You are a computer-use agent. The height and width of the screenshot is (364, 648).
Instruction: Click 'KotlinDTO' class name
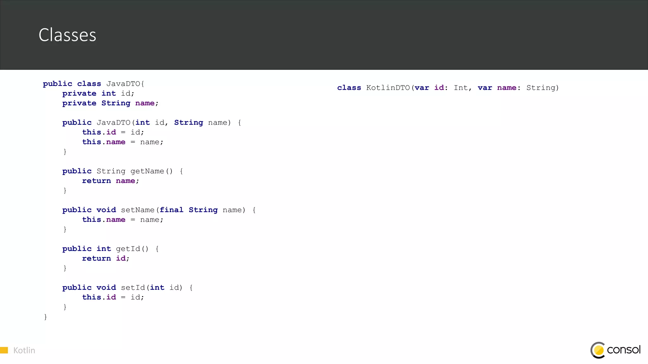[388, 88]
